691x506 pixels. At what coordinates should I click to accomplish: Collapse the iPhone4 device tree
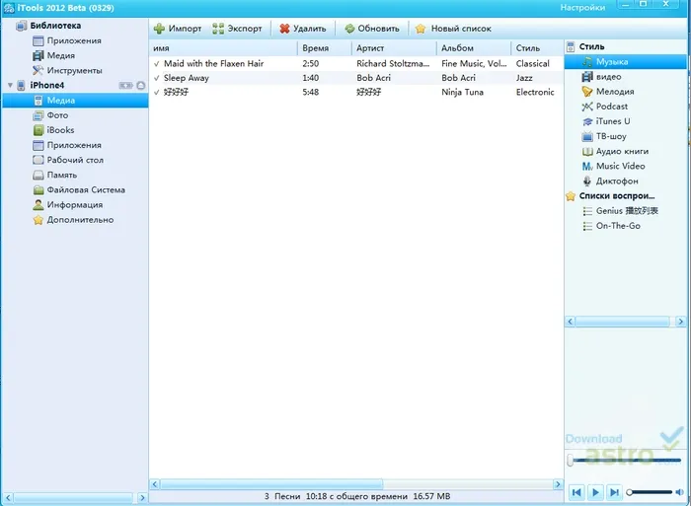coord(10,85)
